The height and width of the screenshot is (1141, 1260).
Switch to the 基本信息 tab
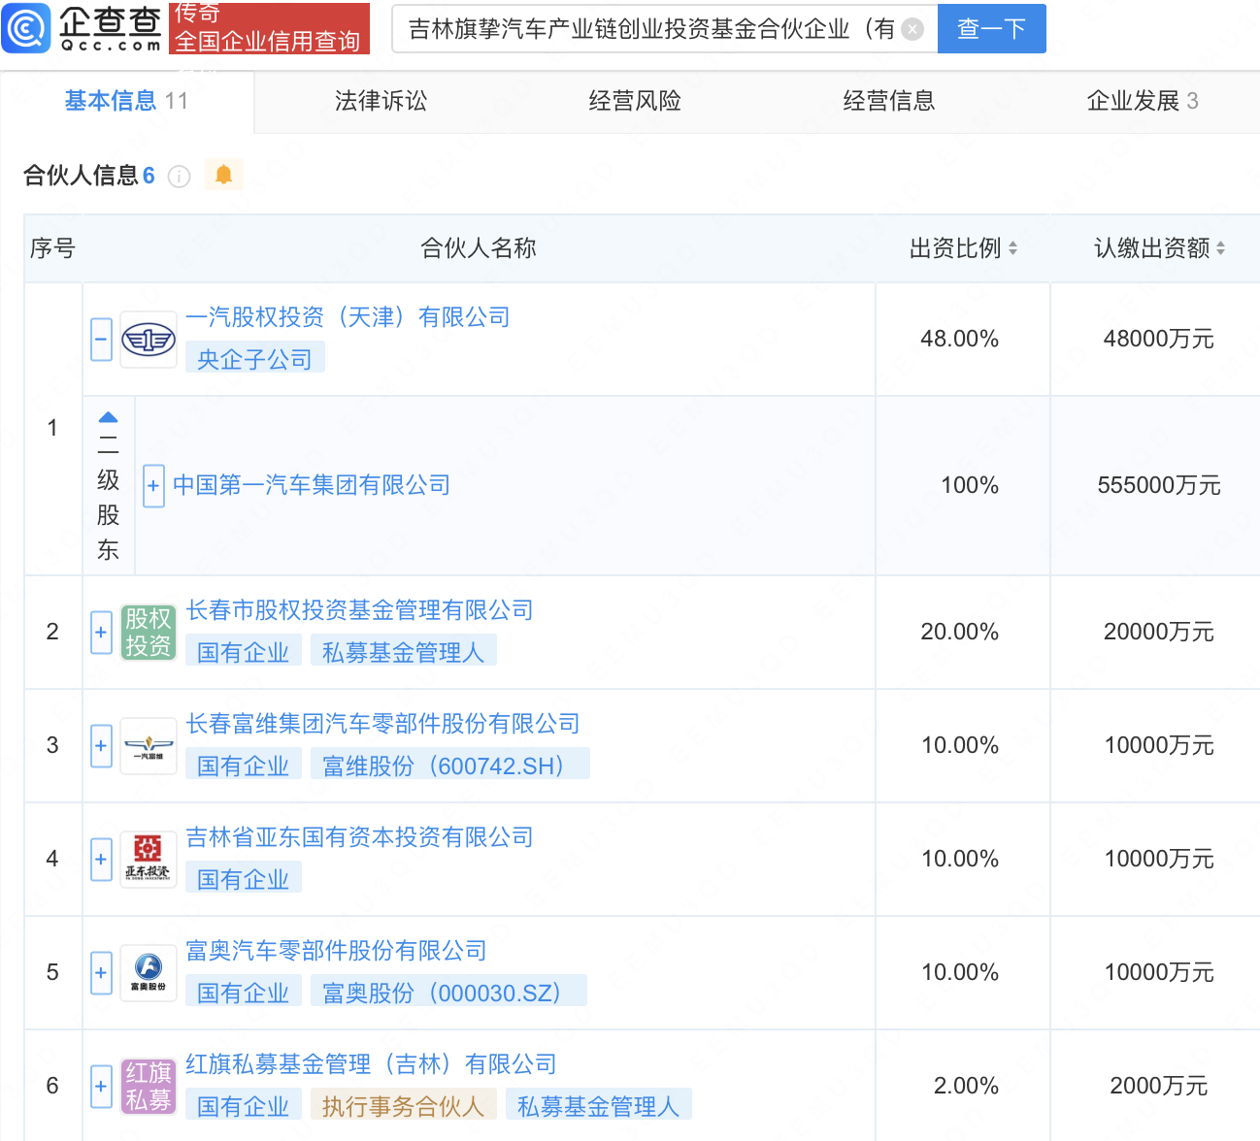[x=126, y=101]
